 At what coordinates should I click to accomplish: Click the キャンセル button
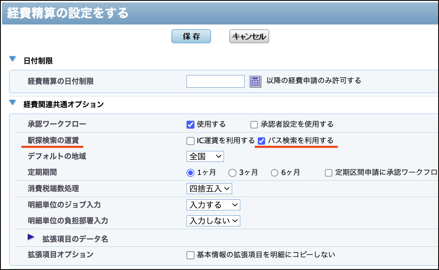coord(249,36)
